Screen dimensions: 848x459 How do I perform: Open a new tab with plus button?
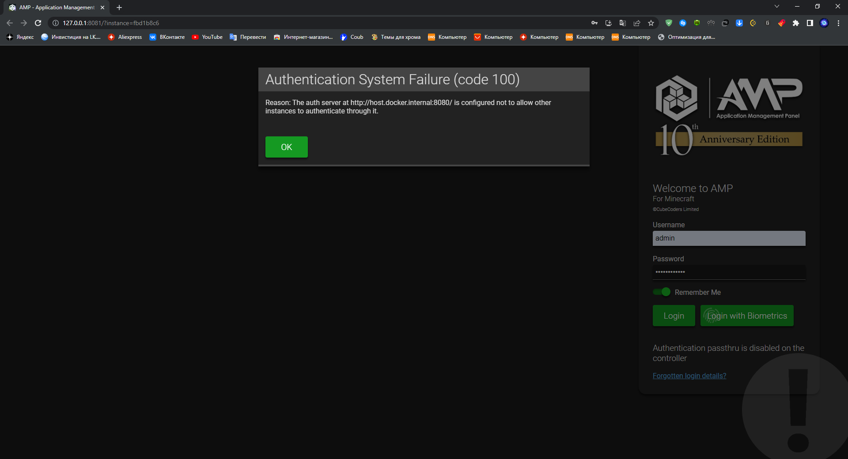click(119, 8)
